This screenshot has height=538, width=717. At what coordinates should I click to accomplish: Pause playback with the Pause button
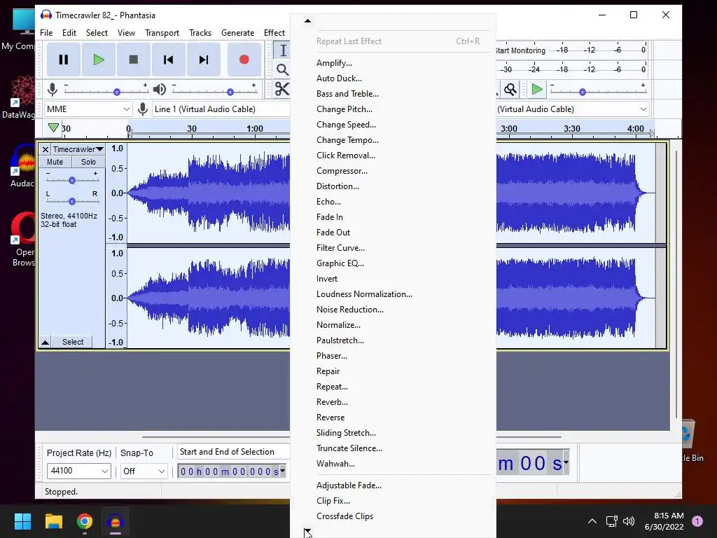coord(64,60)
